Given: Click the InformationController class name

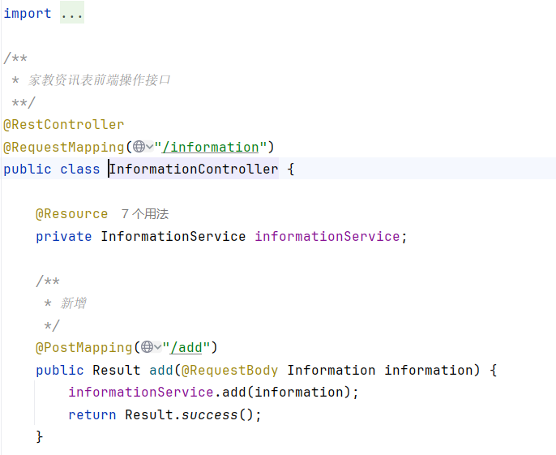Looking at the screenshot, I should pyautogui.click(x=194, y=169).
